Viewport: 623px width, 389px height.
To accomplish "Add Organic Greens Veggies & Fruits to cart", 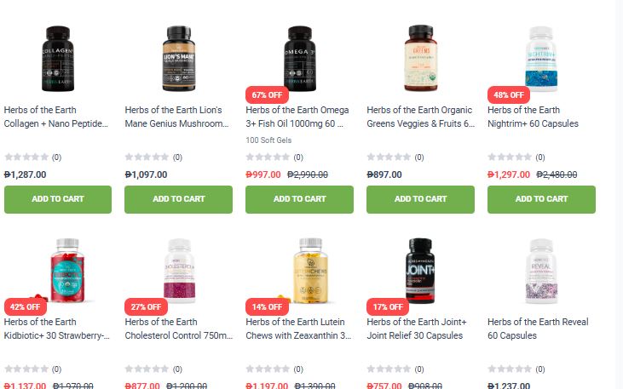I will point(420,199).
